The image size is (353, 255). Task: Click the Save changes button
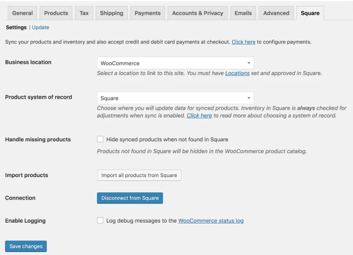(26, 246)
